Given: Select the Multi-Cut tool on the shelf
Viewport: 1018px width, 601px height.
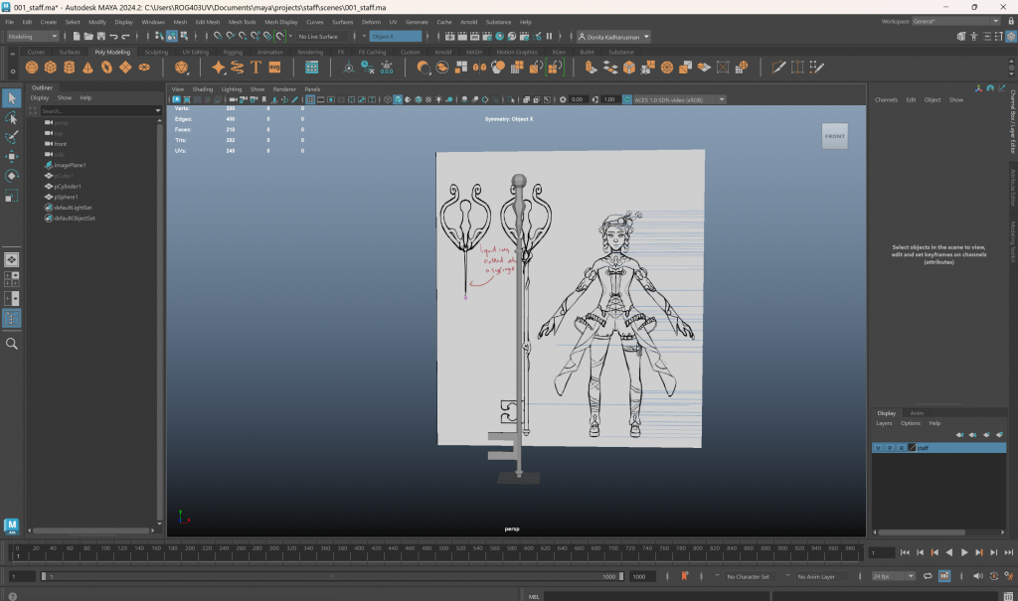Looking at the screenshot, I should click(x=778, y=67).
